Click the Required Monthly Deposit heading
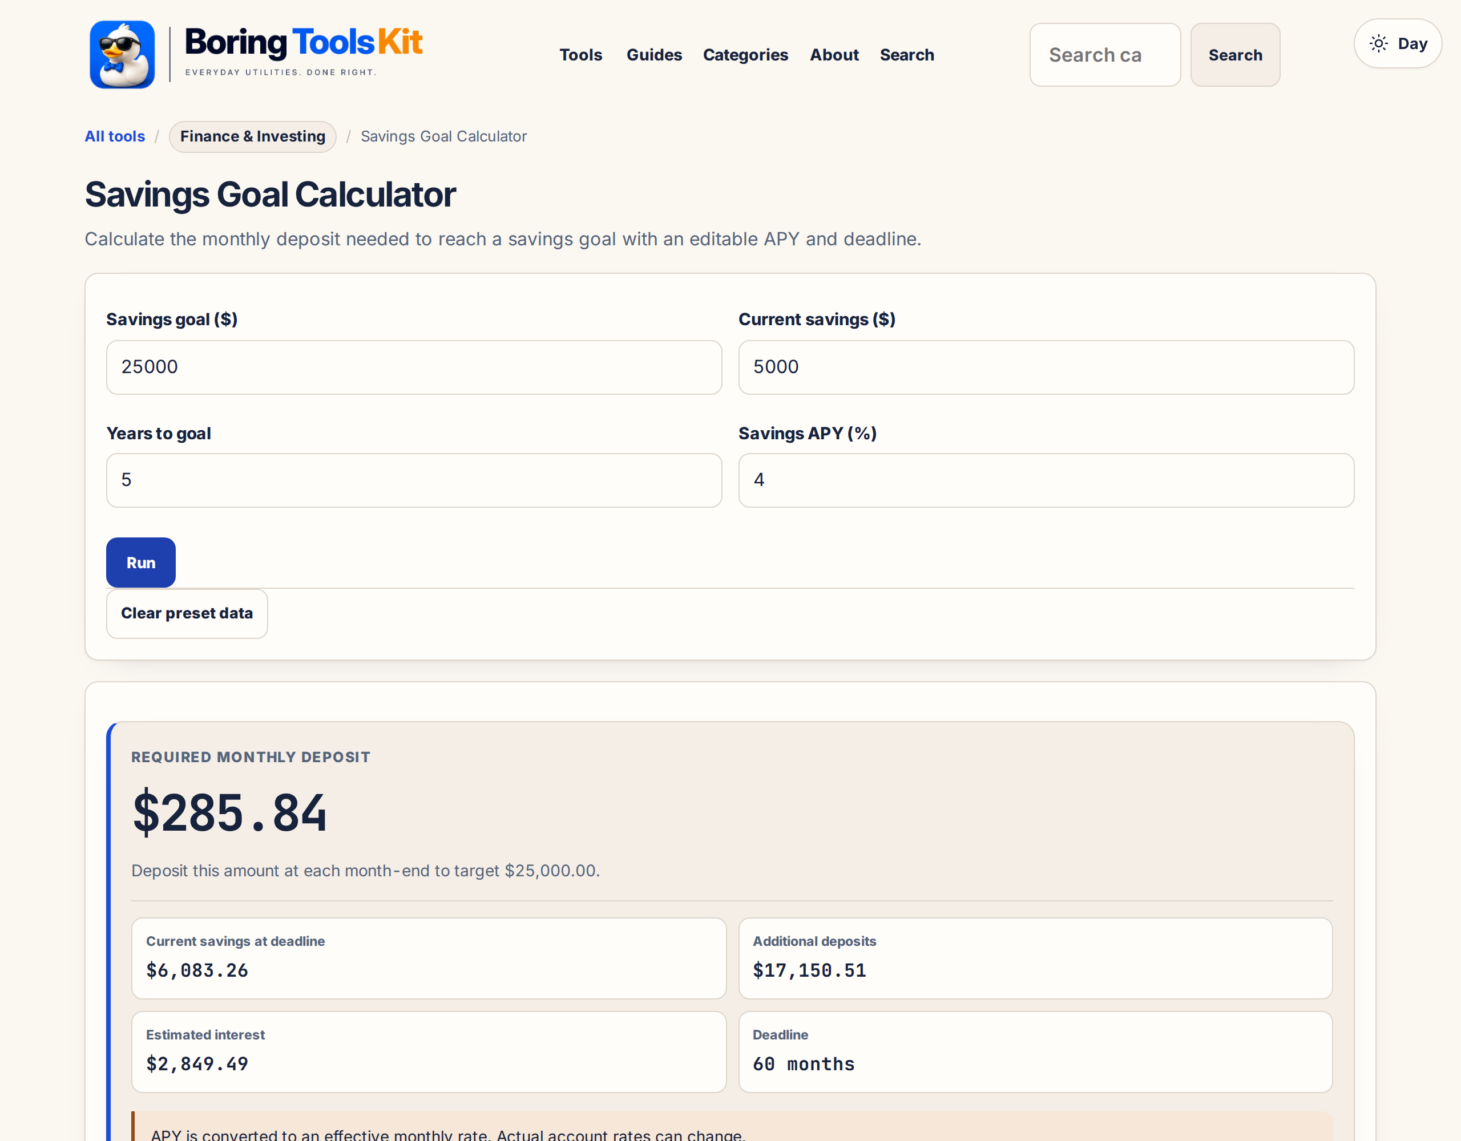This screenshot has width=1461, height=1141. coord(250,757)
